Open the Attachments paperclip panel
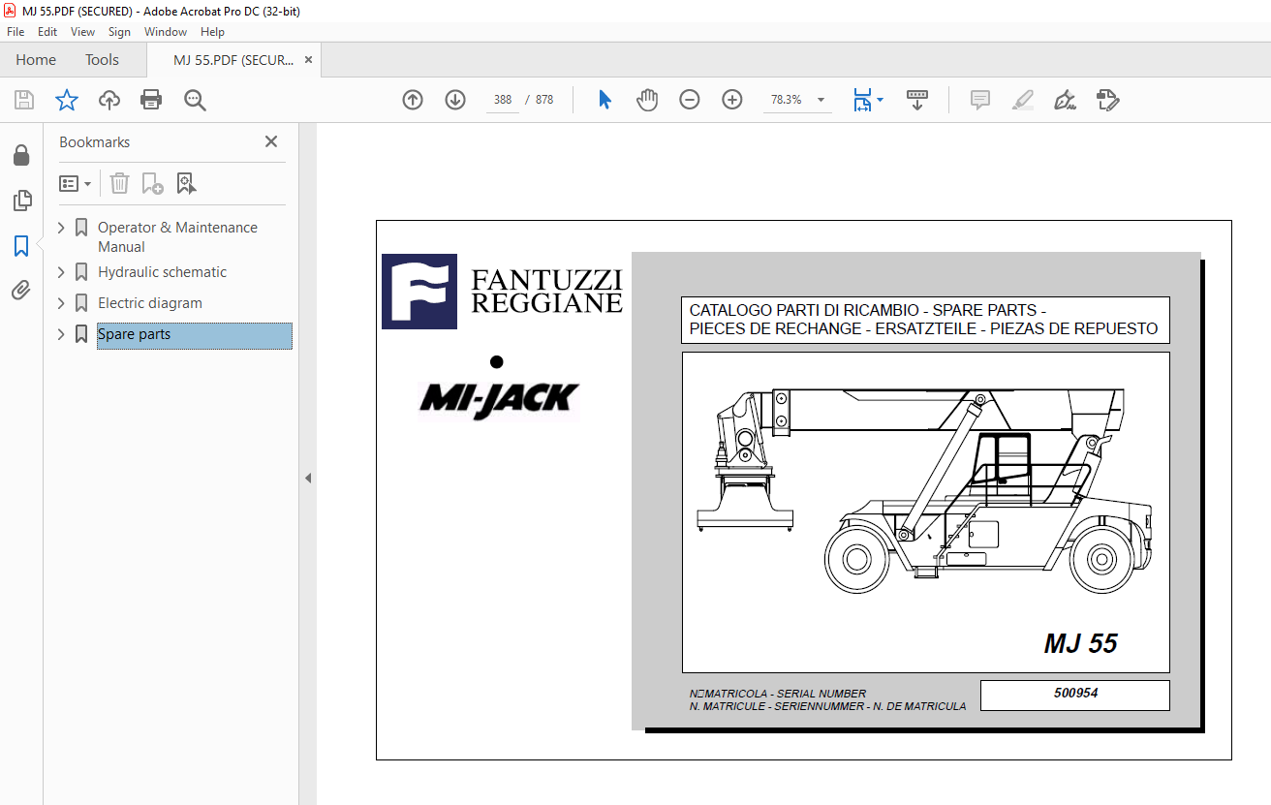This screenshot has height=805, width=1271. pyautogui.click(x=21, y=290)
